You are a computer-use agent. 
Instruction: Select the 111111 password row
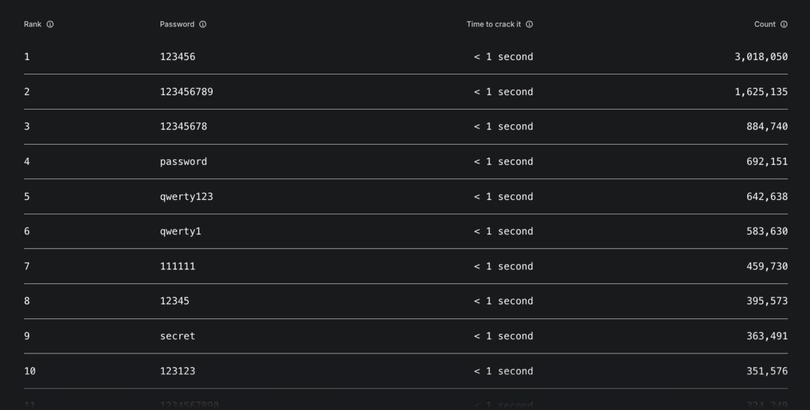coord(178,266)
